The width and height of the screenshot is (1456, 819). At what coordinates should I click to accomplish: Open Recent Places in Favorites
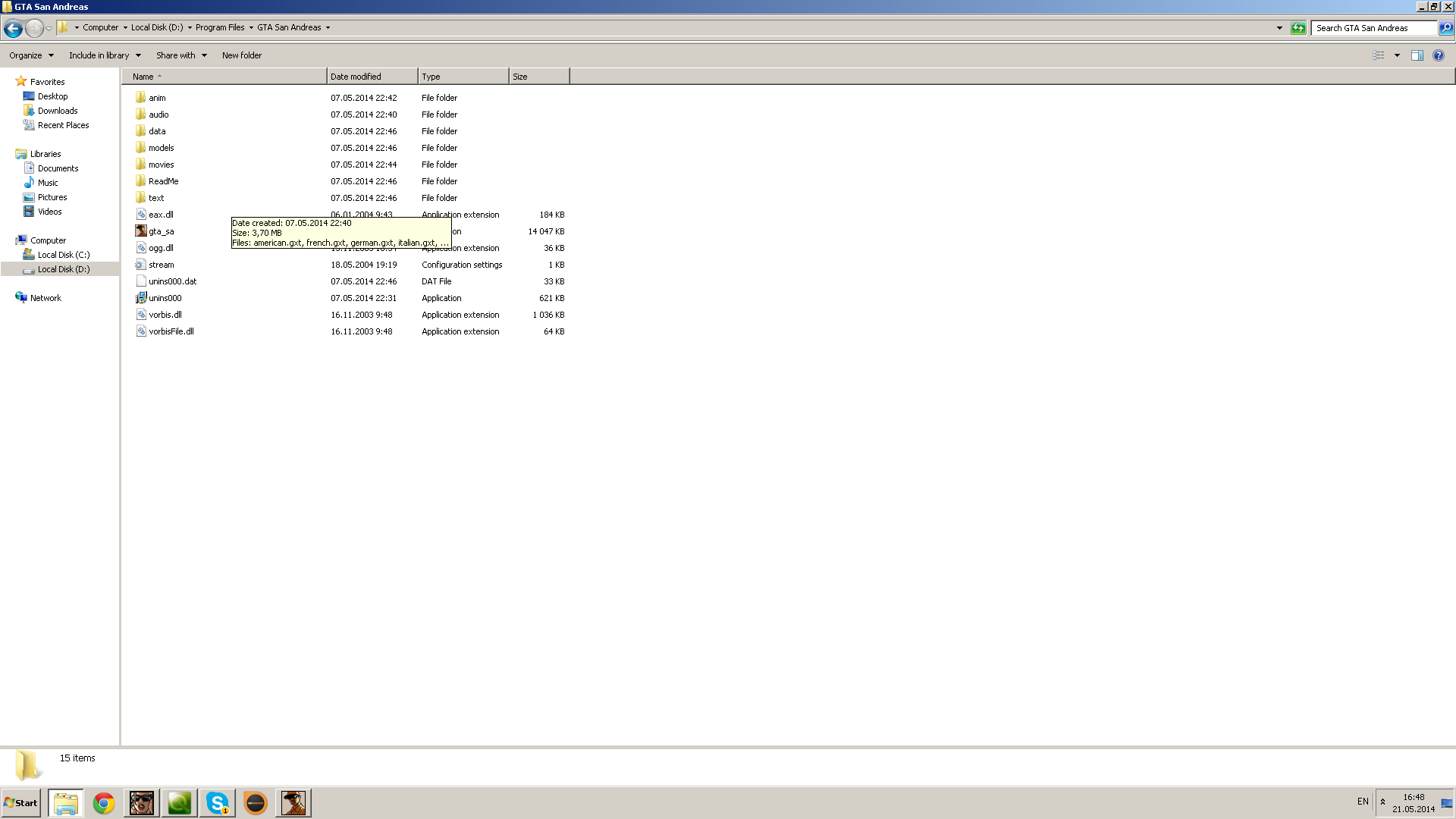click(x=63, y=125)
